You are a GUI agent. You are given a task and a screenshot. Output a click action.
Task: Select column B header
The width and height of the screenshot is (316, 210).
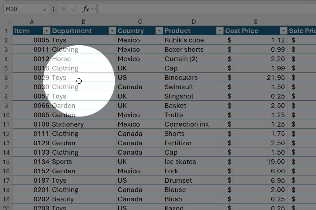point(83,22)
